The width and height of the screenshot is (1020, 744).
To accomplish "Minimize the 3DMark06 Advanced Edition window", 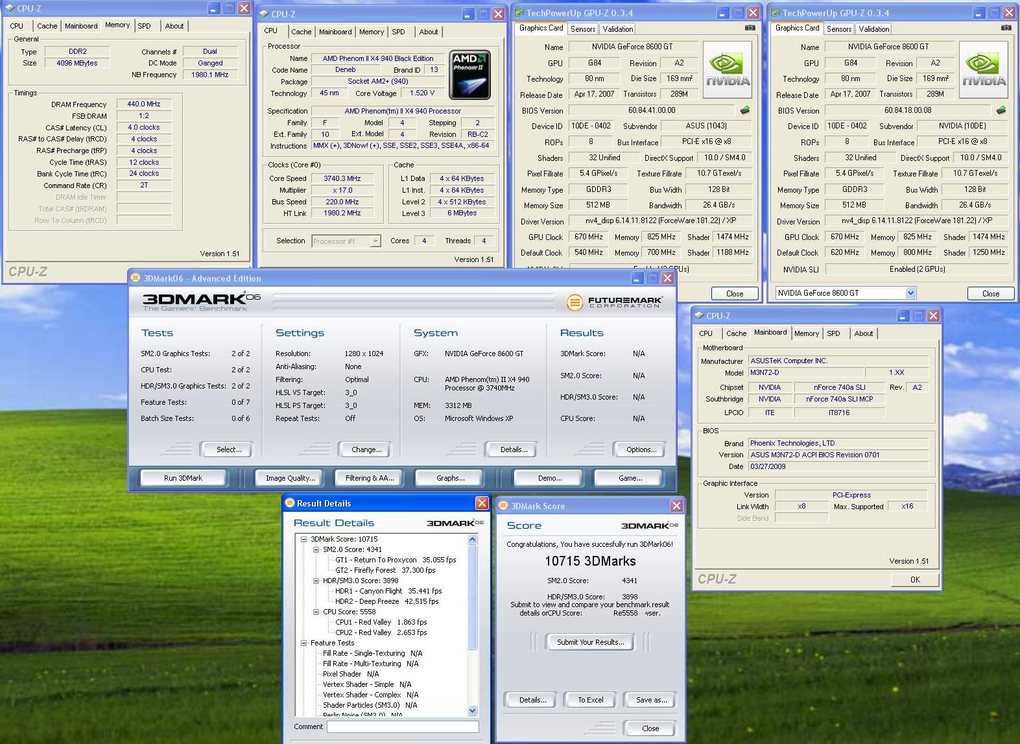I will (x=637, y=278).
